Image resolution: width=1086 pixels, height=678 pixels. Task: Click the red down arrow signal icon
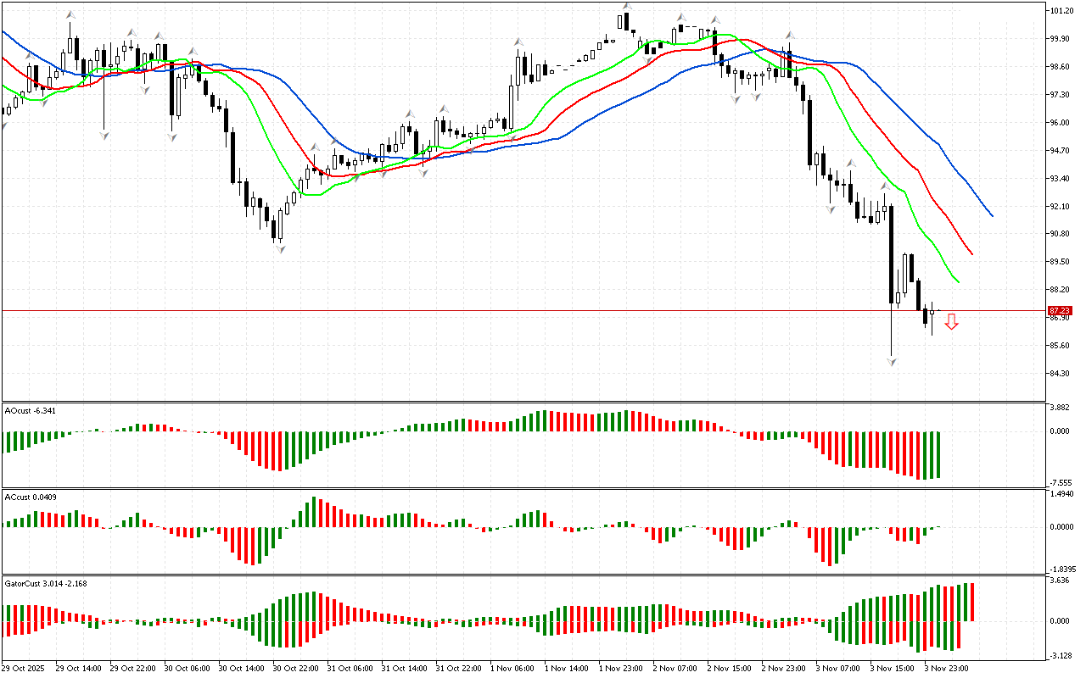pyautogui.click(x=952, y=321)
